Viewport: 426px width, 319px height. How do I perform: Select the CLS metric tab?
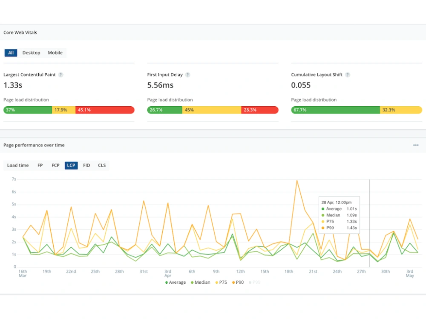[x=102, y=165]
